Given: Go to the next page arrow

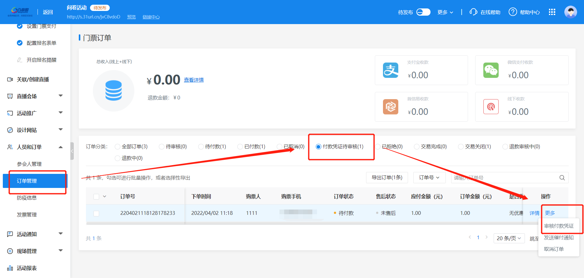Looking at the screenshot, I should coord(486,237).
